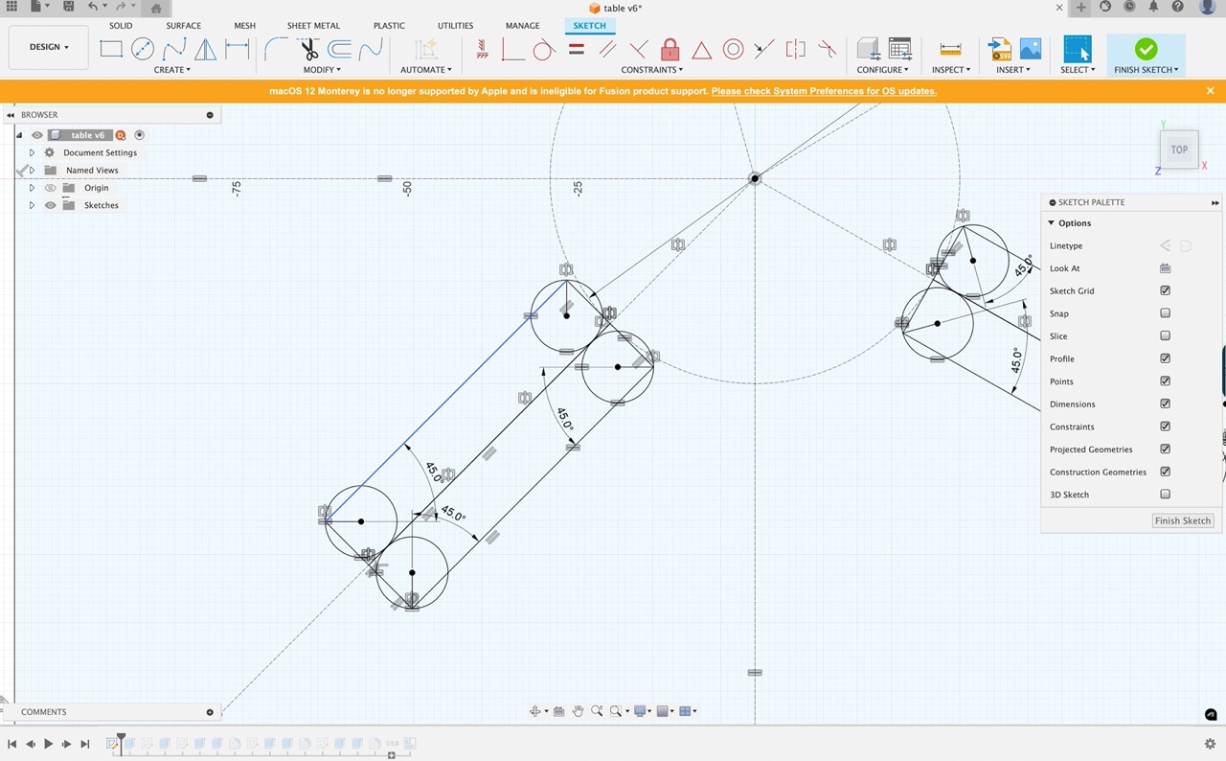This screenshot has width=1226, height=761.
Task: Select the Fix/Unfix padlock constraint
Action: click(x=670, y=49)
